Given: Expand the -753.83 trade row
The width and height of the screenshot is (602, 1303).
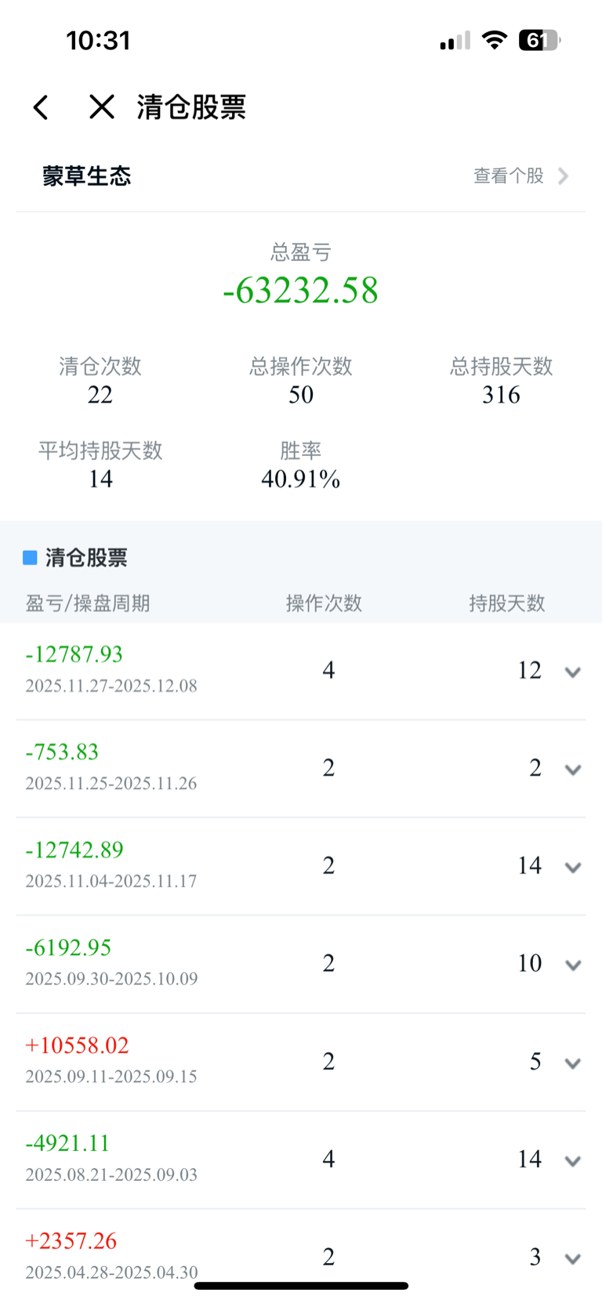Looking at the screenshot, I should click(573, 770).
